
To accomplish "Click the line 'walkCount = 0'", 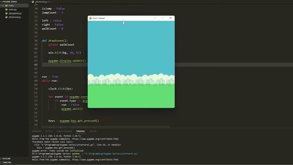I will [x=53, y=28].
